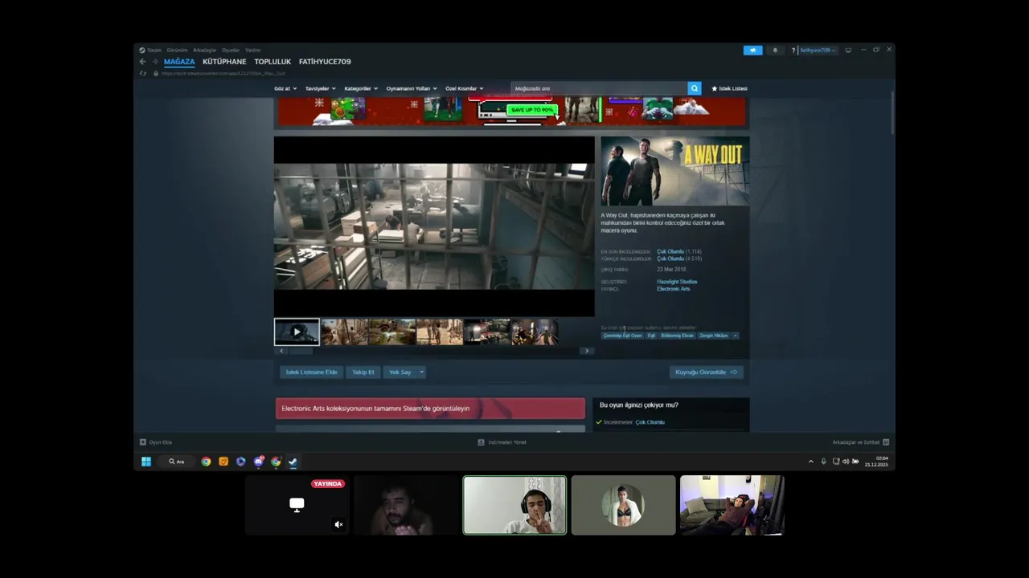Click the media strip horizontal scrollbar handle
The width and height of the screenshot is (1029, 578).
301,351
